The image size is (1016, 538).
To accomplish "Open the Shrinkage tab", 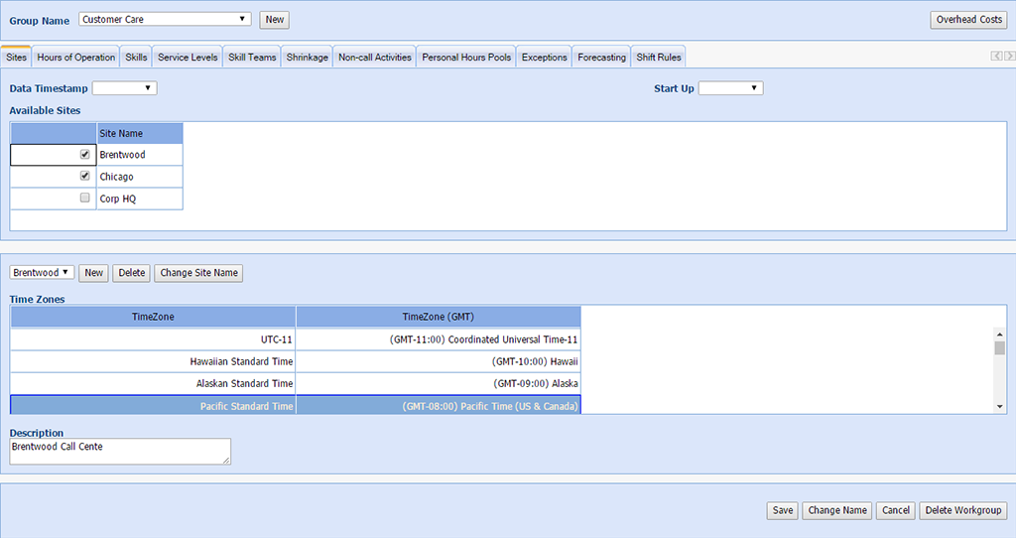I will click(x=307, y=58).
